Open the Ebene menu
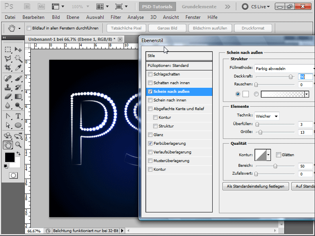Viewport: 315px width, 236px height. 73,17
